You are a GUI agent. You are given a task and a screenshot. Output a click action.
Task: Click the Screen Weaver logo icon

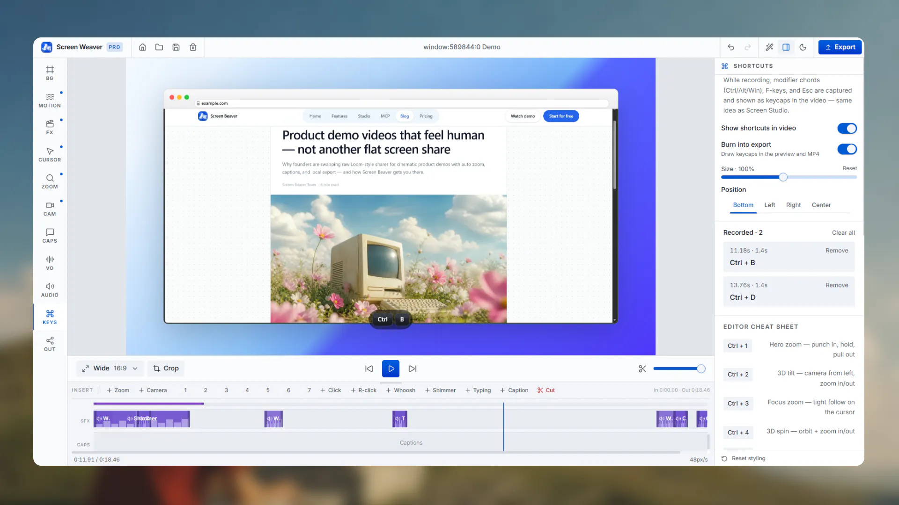(47, 47)
